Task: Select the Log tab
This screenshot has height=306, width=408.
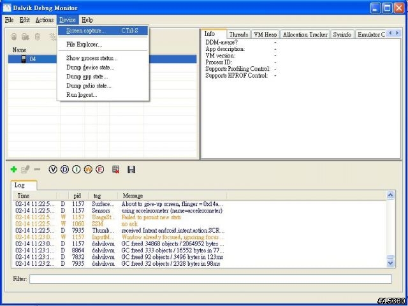Action: tap(24, 185)
